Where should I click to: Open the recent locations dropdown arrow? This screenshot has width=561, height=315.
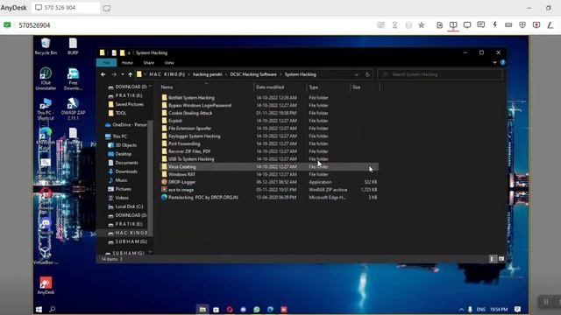tap(123, 74)
